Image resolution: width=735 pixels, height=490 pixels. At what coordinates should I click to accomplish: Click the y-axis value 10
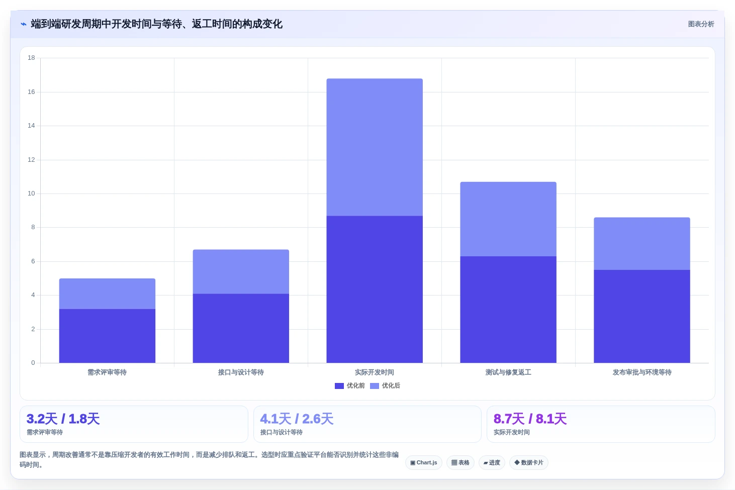(31, 193)
